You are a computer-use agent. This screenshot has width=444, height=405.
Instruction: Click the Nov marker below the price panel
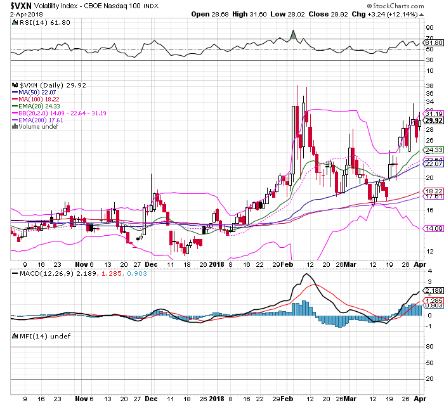(x=82, y=264)
